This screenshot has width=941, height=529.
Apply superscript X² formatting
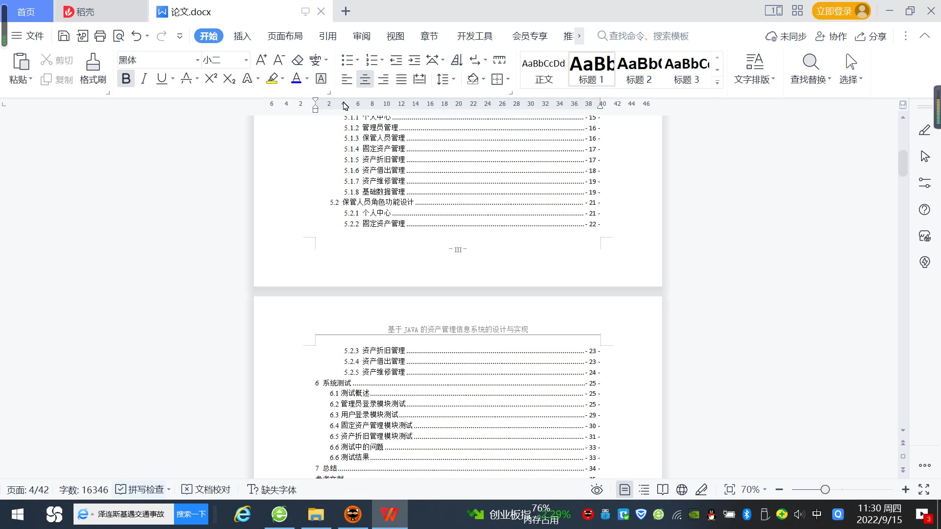pos(211,78)
